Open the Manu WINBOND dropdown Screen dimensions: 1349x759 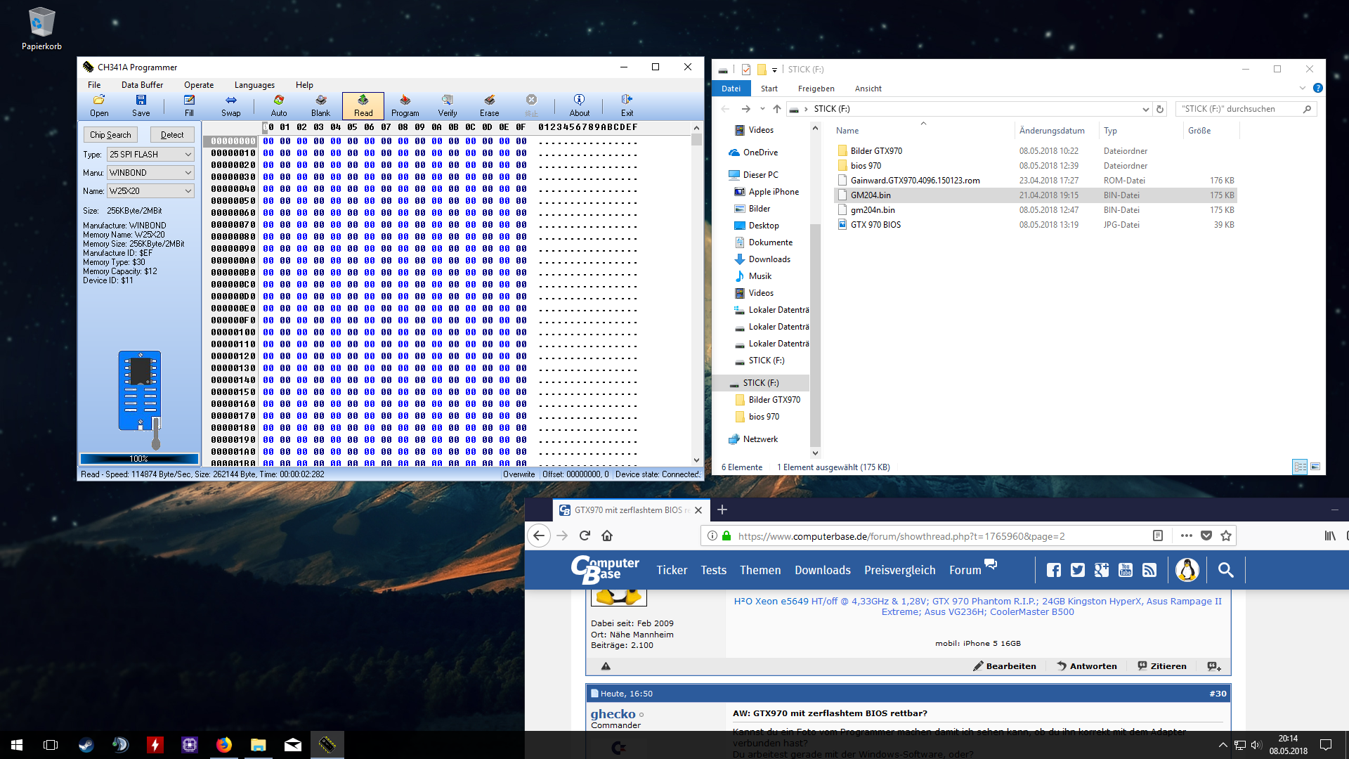tap(150, 173)
